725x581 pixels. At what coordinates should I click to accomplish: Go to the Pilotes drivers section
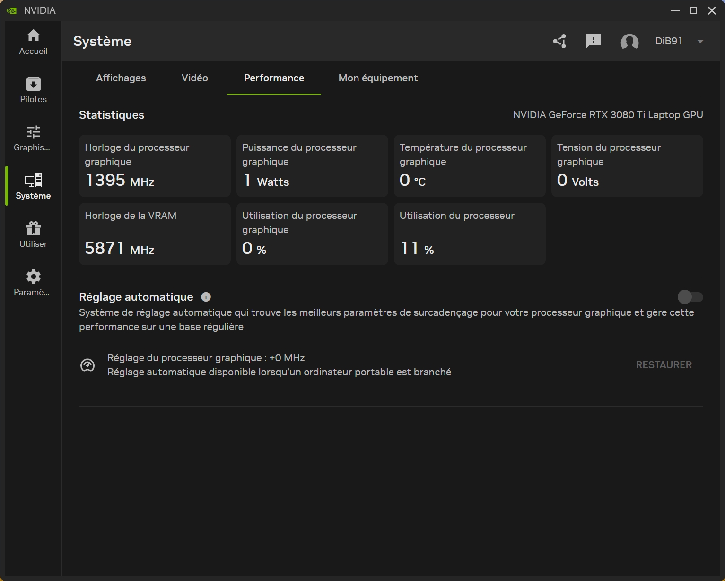click(x=33, y=90)
